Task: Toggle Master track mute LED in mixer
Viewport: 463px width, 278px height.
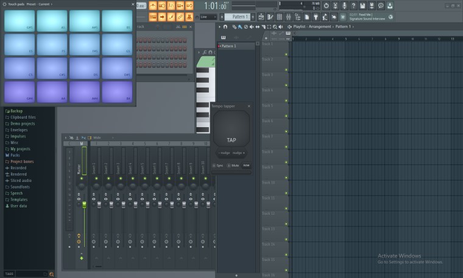Action: tap(82, 178)
